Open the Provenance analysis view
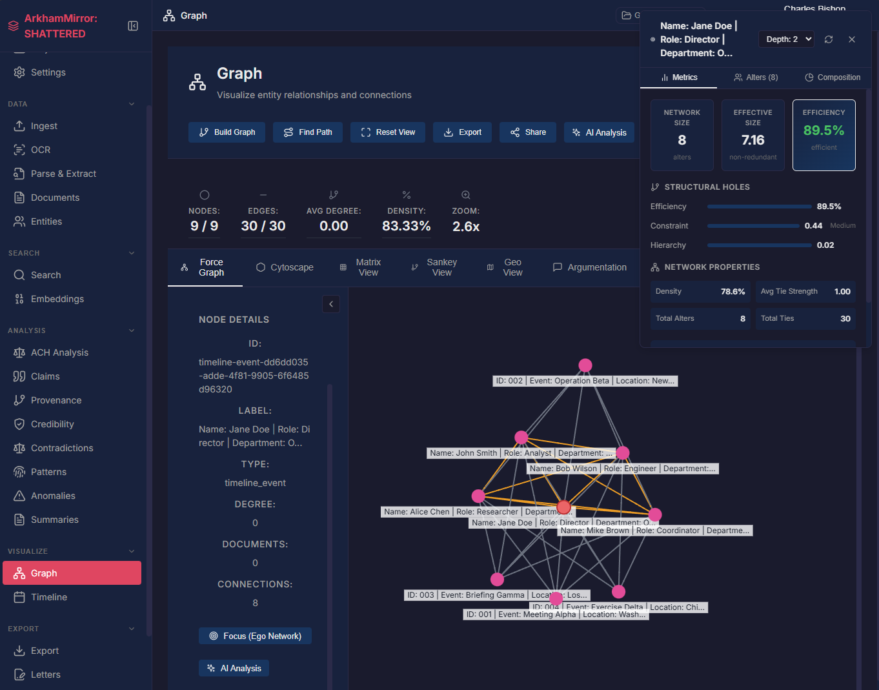 click(56, 400)
